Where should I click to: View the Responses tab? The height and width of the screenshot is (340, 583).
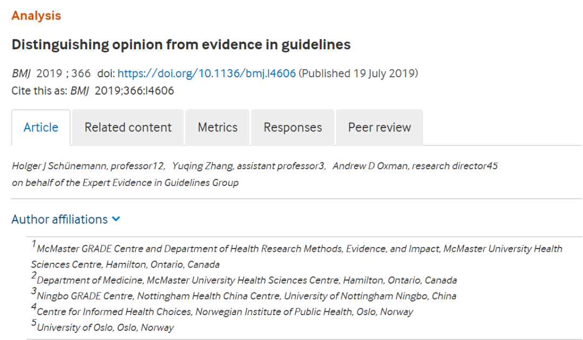(293, 128)
